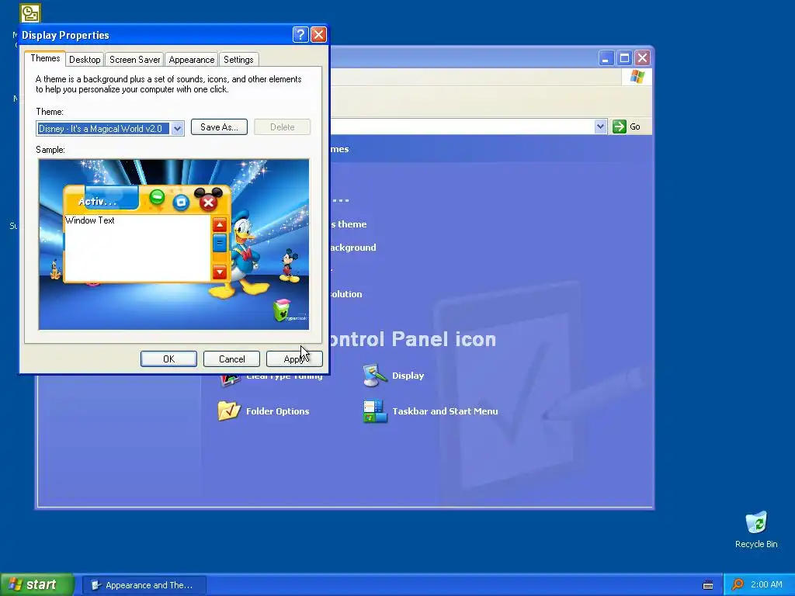Maximize the Control Panel window
This screenshot has width=795, height=596.
(624, 58)
